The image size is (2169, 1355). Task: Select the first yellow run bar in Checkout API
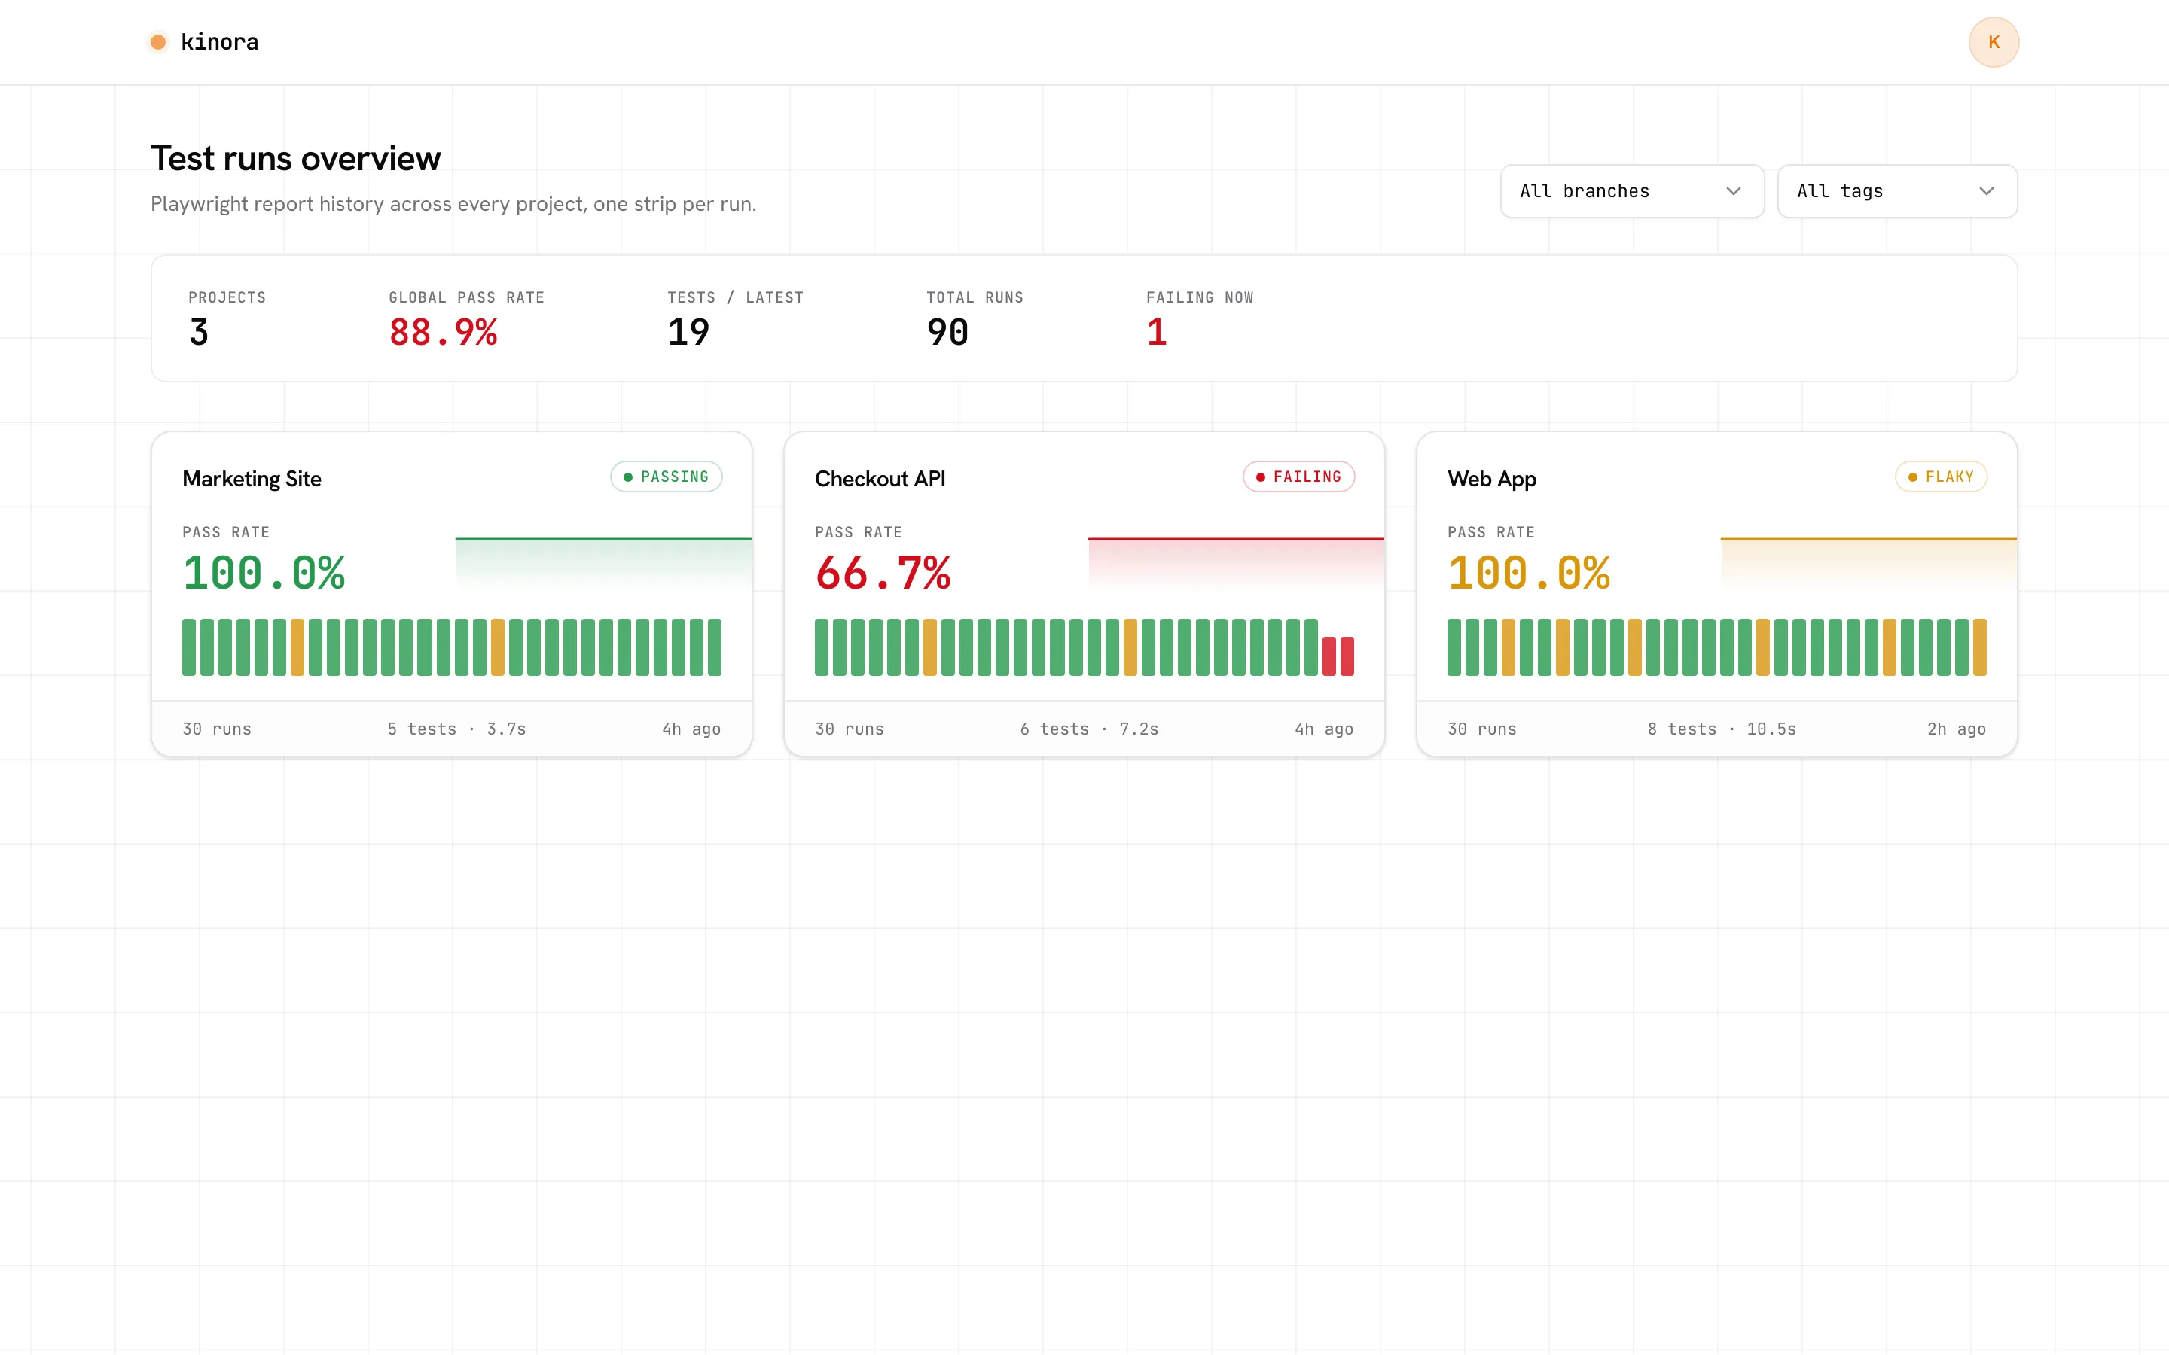[930, 647]
